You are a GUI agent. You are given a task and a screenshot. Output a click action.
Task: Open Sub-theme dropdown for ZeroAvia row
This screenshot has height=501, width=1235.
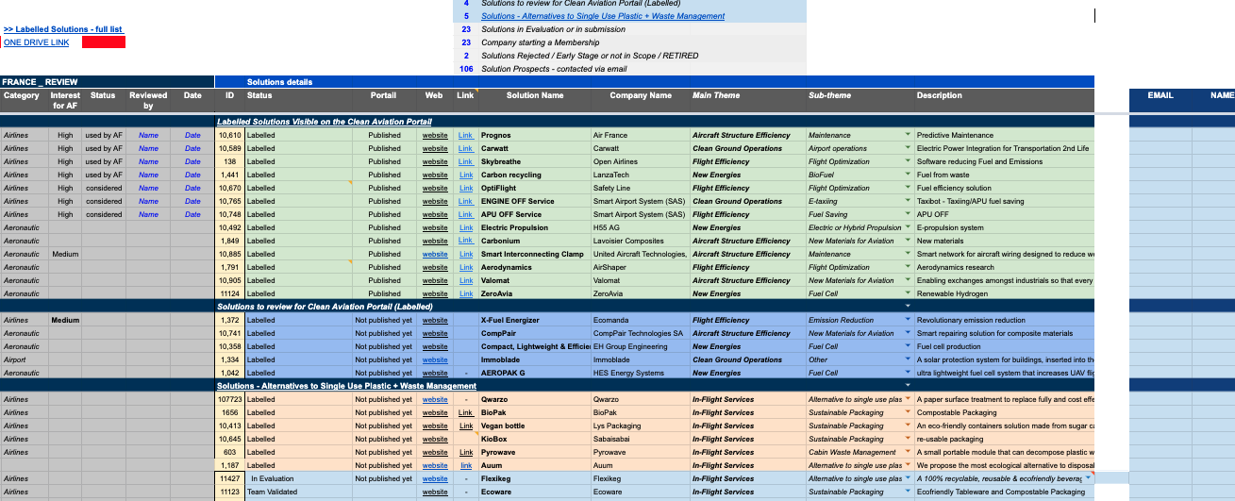point(908,293)
